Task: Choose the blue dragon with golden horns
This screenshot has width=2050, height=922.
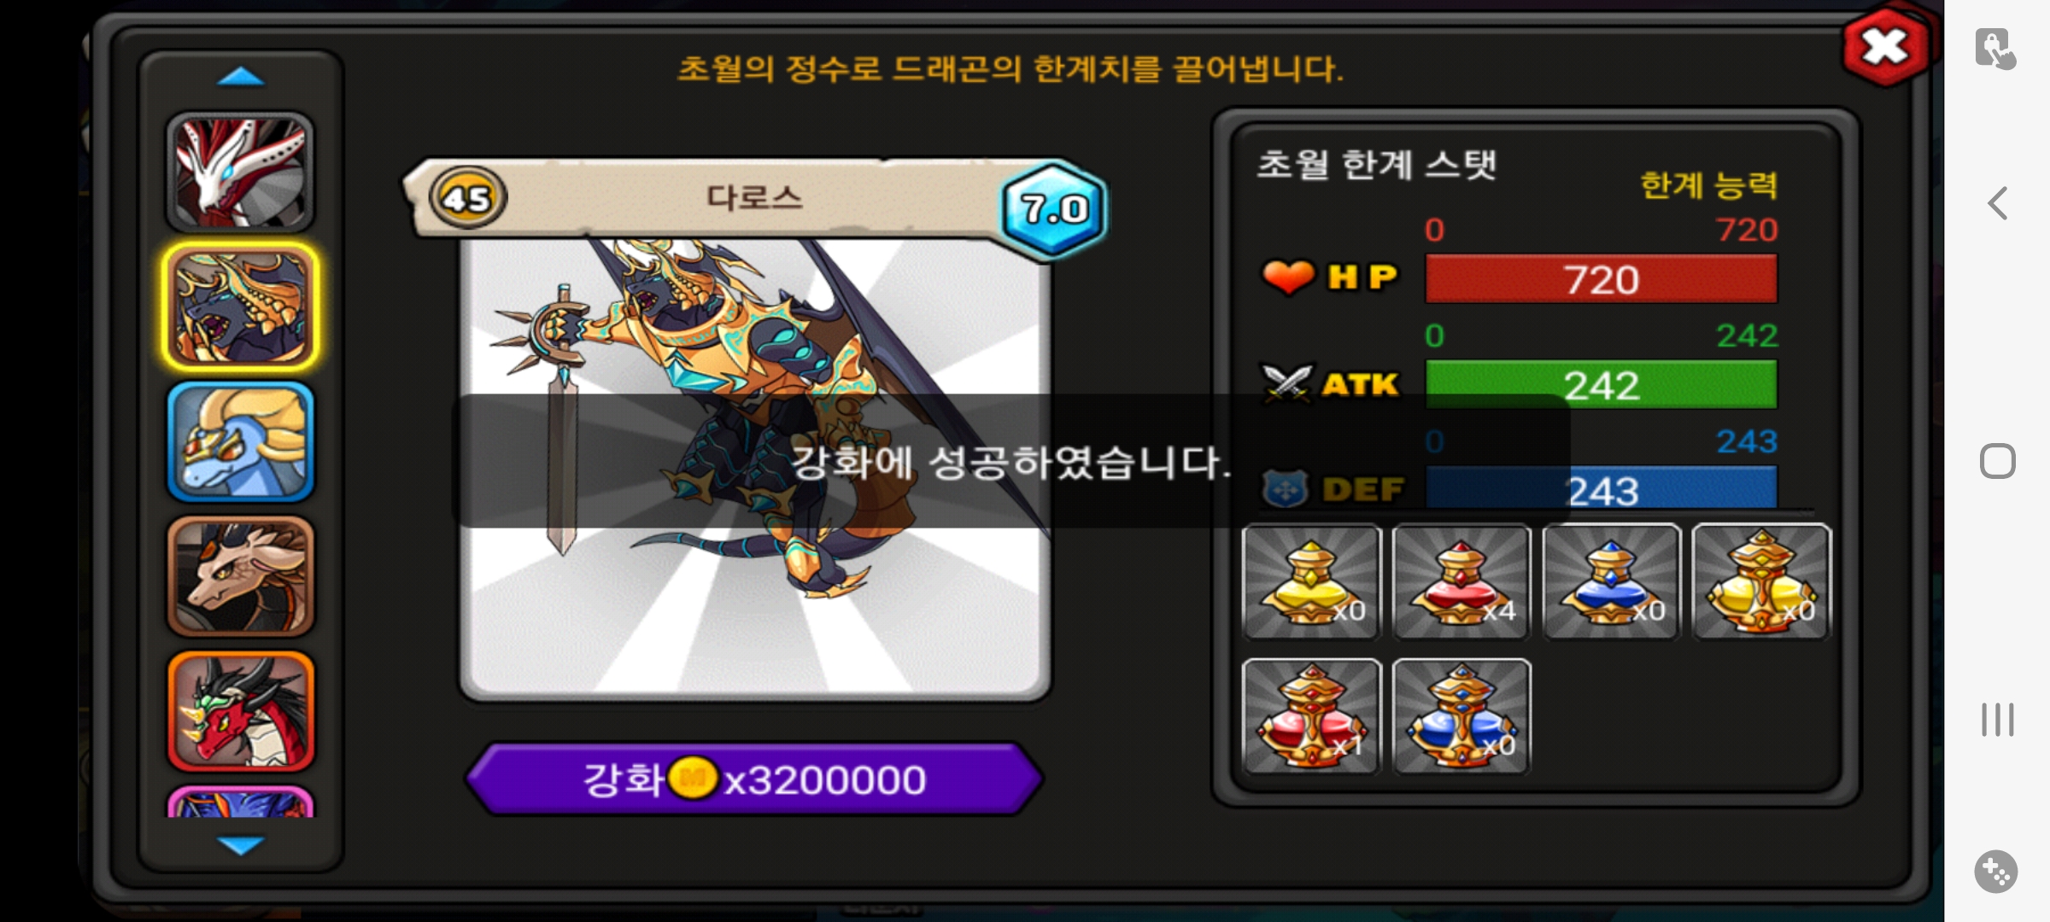Action: coord(241,441)
